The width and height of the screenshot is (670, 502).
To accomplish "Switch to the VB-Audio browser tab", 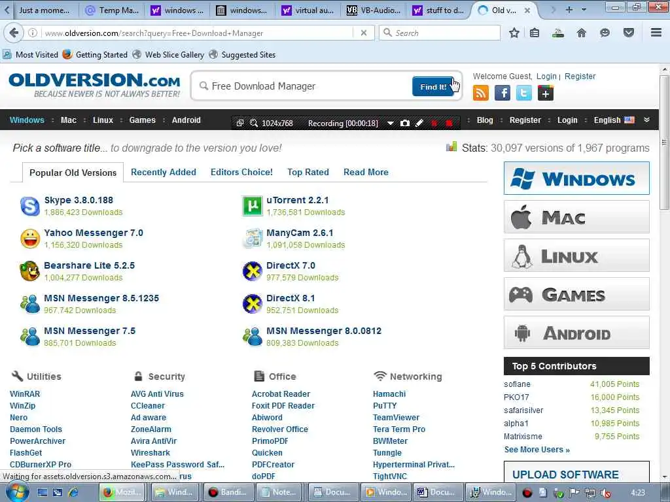I will (374, 10).
